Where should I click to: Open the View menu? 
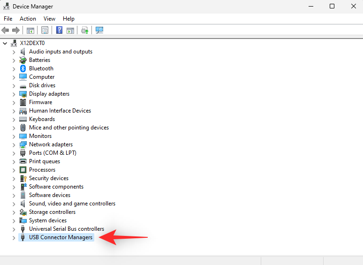point(49,19)
